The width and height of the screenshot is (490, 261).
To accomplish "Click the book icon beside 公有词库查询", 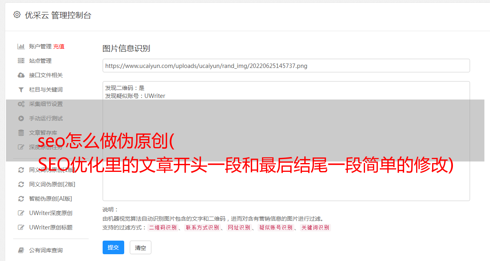I will click(x=21, y=250).
